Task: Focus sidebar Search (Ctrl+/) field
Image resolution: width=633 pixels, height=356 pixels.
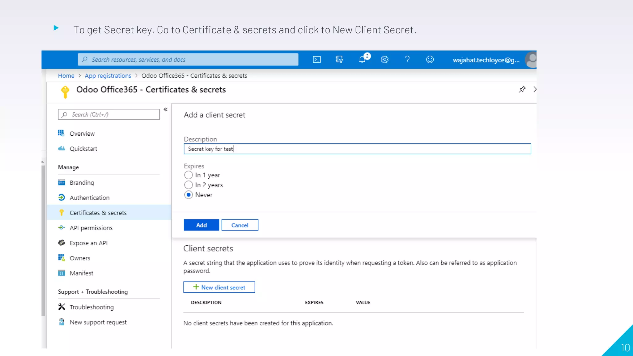Action: click(x=109, y=114)
